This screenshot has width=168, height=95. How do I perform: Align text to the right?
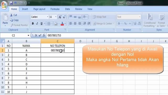(79, 23)
